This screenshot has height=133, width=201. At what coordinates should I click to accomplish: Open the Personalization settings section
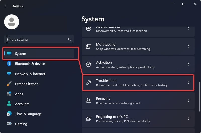click(27, 84)
